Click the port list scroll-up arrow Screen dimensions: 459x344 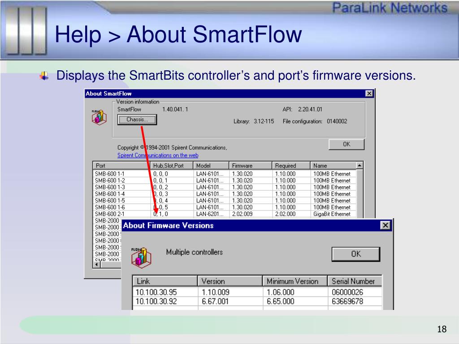(x=359, y=166)
